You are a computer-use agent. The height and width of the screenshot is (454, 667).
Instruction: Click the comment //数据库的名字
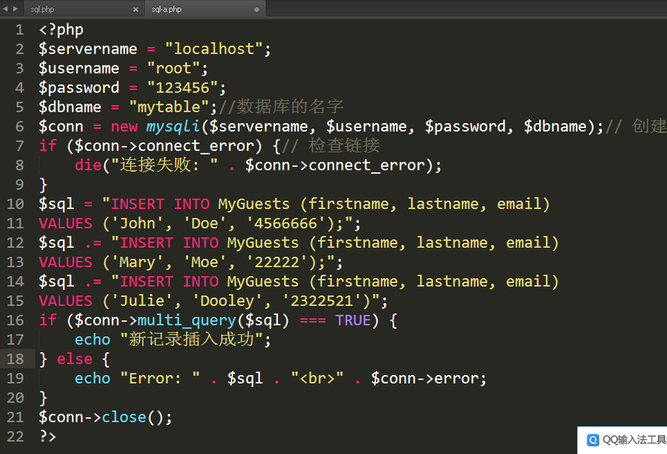tap(281, 107)
